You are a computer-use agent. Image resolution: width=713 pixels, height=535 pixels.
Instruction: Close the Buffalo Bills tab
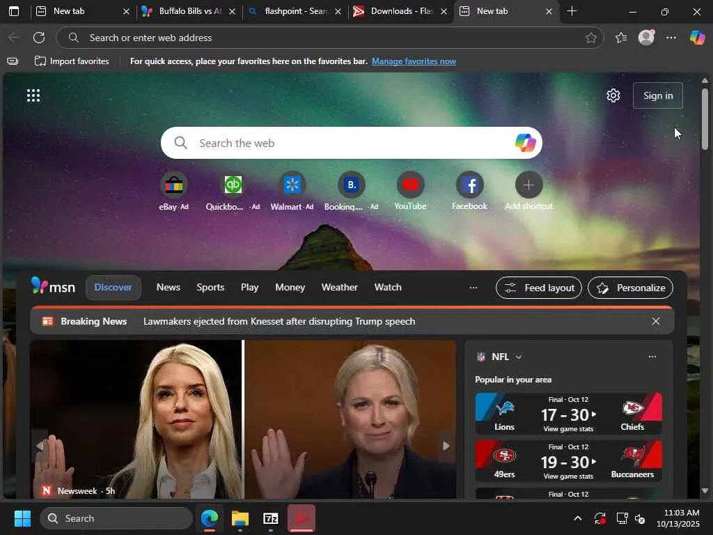point(232,11)
